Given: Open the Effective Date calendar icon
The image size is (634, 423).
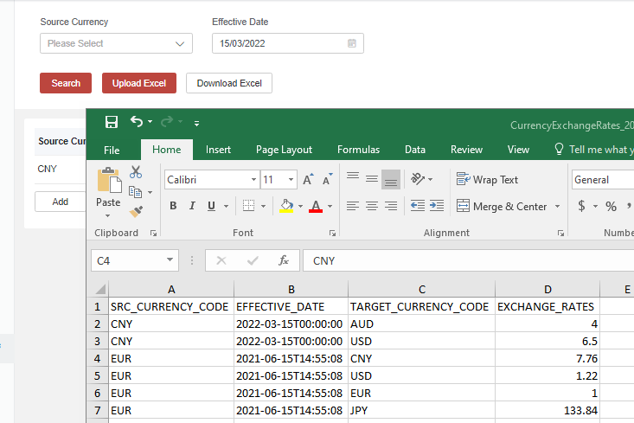Looking at the screenshot, I should click(x=352, y=43).
